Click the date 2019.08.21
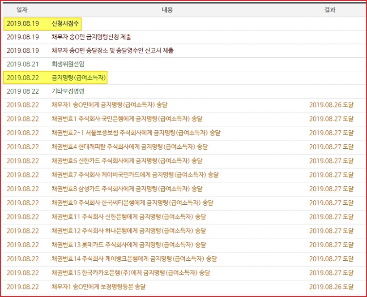 (23, 64)
